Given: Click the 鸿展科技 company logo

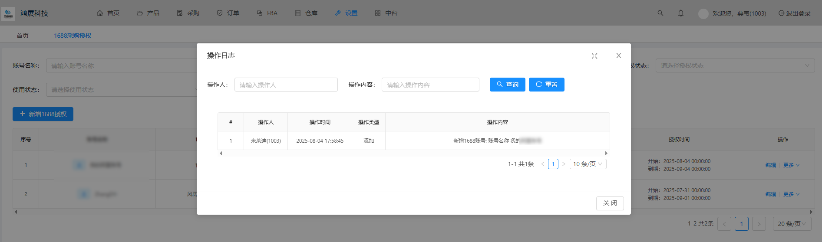Looking at the screenshot, I should click(8, 13).
